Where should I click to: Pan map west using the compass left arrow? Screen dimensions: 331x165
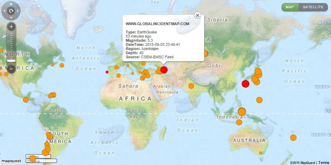[x=5, y=11]
